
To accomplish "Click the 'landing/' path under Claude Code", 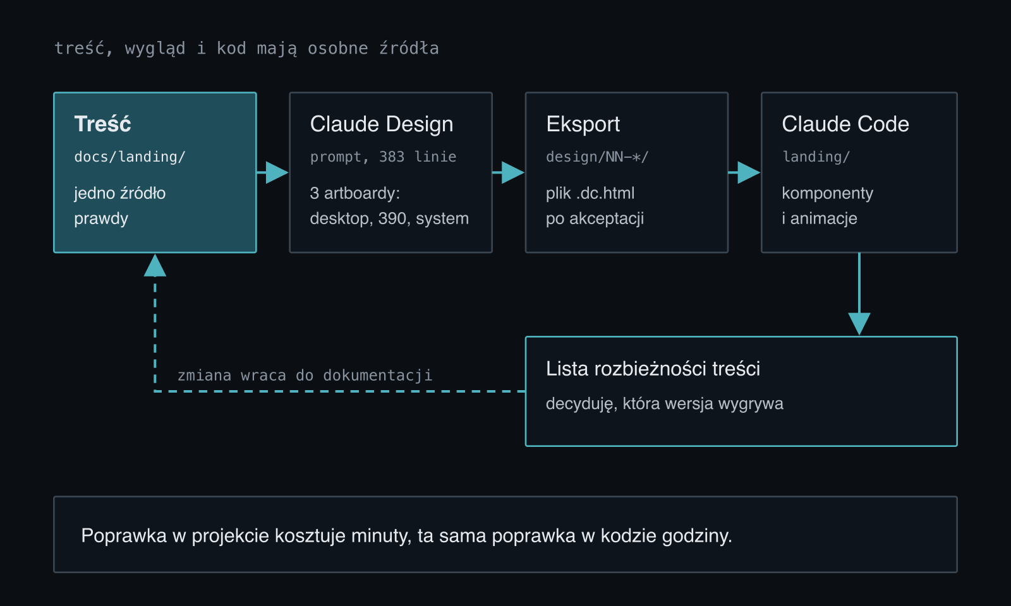I will [x=816, y=157].
